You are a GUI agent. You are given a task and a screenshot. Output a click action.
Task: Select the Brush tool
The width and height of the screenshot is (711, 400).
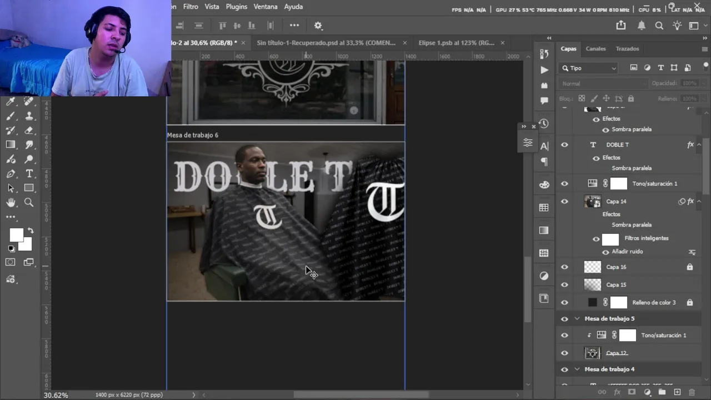(x=11, y=116)
